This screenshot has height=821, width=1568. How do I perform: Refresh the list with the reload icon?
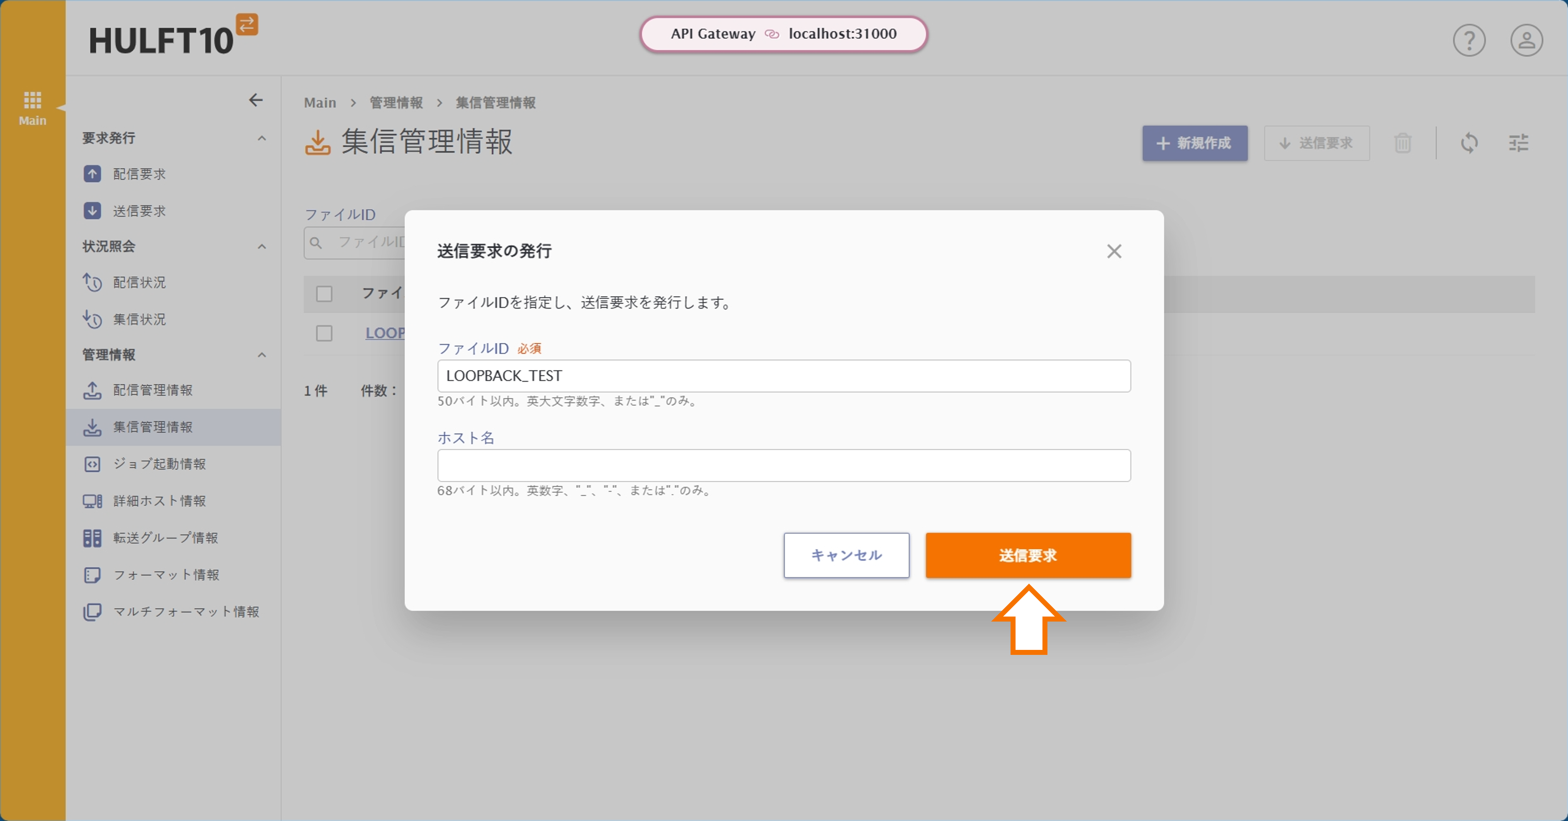[1470, 143]
